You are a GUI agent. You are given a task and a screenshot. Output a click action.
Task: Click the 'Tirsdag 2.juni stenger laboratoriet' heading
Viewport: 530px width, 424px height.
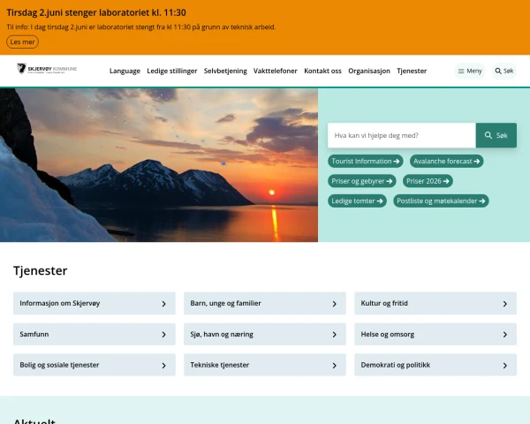coord(96,12)
